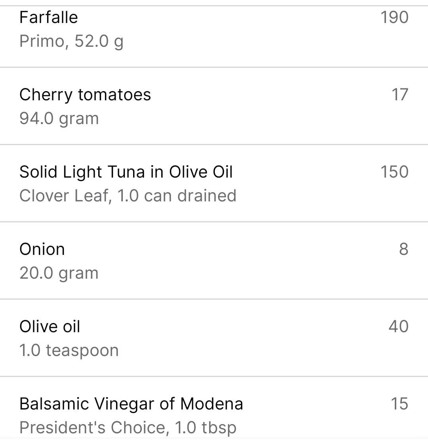Open the Farfalle food entry
Viewport: 428px width, 442px height.
point(49,17)
